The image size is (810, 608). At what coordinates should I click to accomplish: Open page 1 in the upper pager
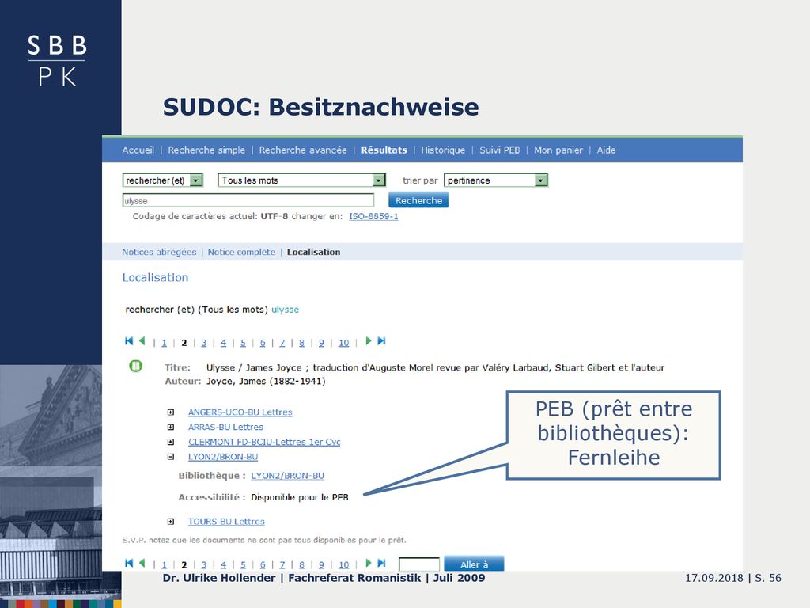click(x=165, y=342)
